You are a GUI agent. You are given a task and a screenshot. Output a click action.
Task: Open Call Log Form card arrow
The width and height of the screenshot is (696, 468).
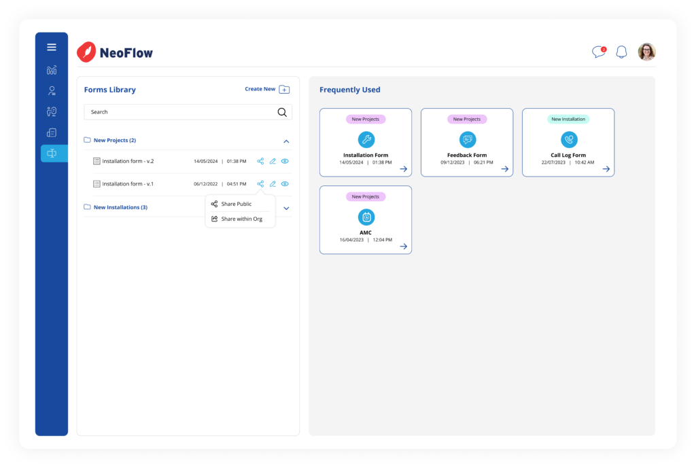pos(606,169)
